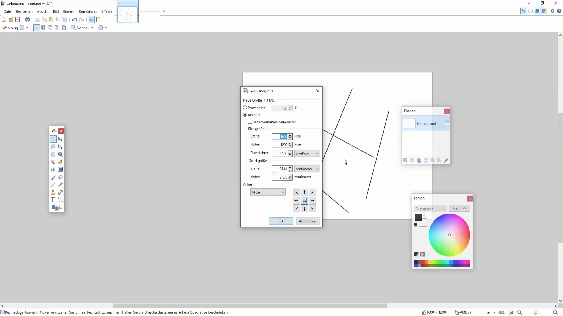
Task: Click the Mehr >> button
Action: click(459, 208)
